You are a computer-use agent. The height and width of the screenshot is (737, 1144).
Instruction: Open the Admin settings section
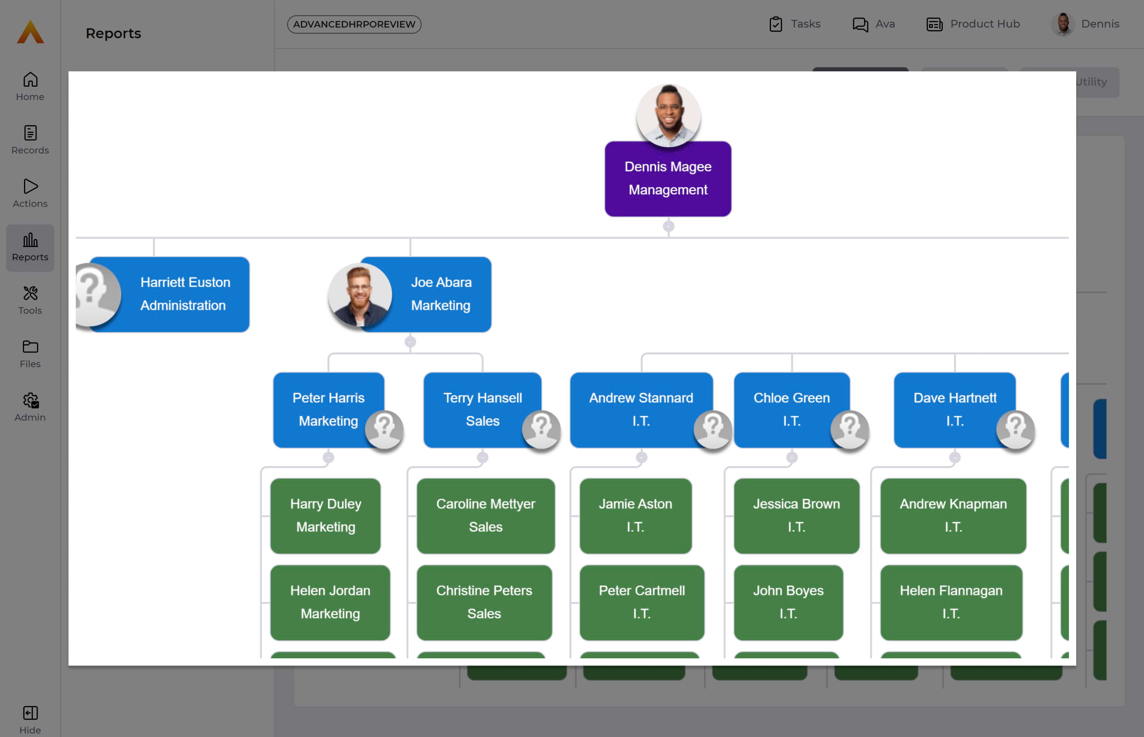pos(30,407)
